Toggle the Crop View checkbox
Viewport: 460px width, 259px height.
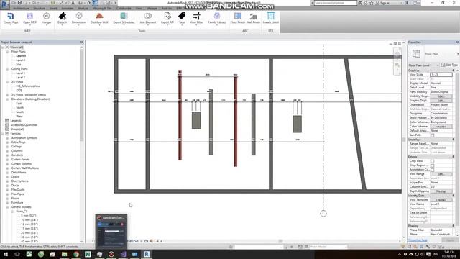(433, 161)
